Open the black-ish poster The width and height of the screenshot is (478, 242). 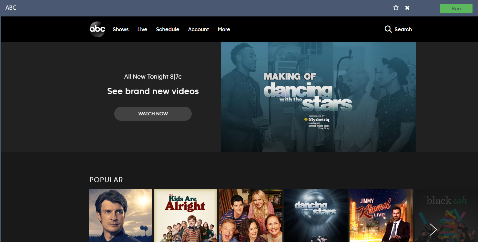[x=446, y=215]
